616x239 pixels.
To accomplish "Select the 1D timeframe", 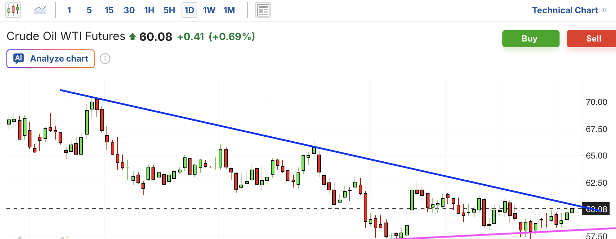I will click(x=189, y=10).
